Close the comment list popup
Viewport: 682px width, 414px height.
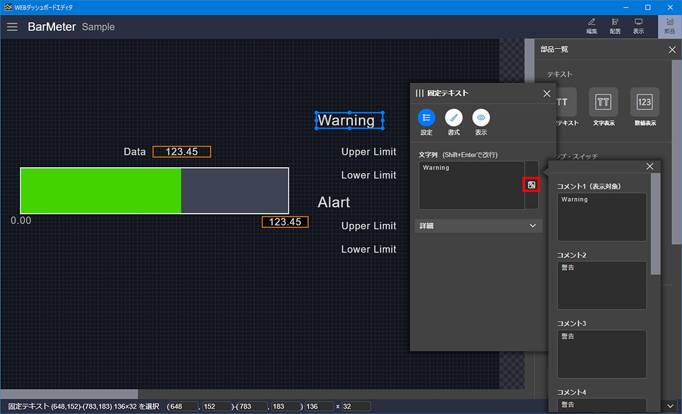coord(649,167)
